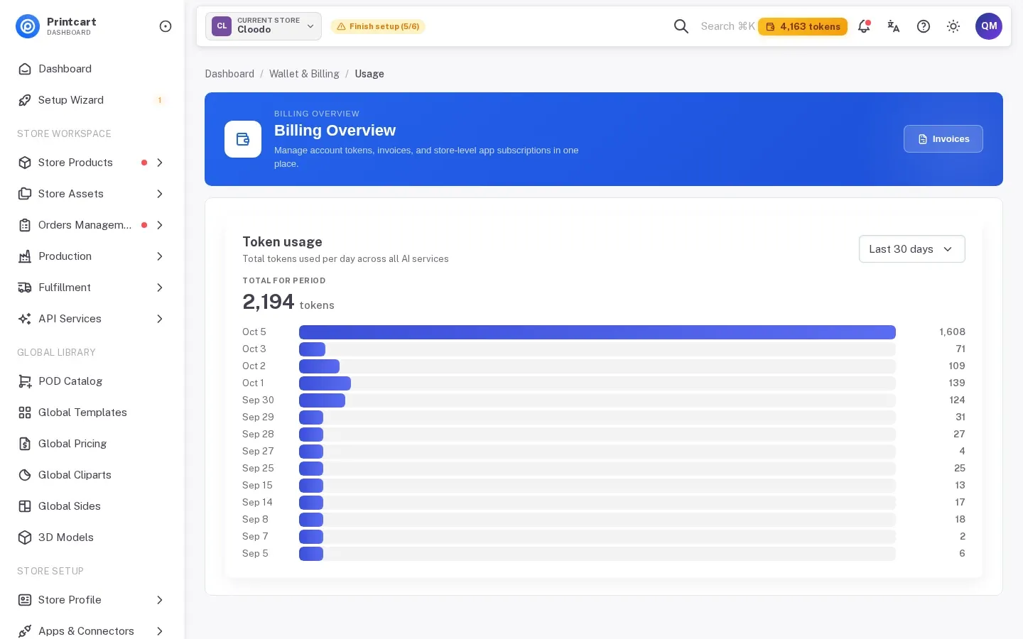
Task: Click the Setup Wizard notification badge
Action: tap(160, 100)
